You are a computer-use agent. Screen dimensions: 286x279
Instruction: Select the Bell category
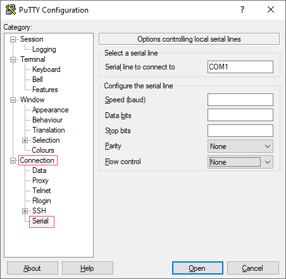point(37,80)
